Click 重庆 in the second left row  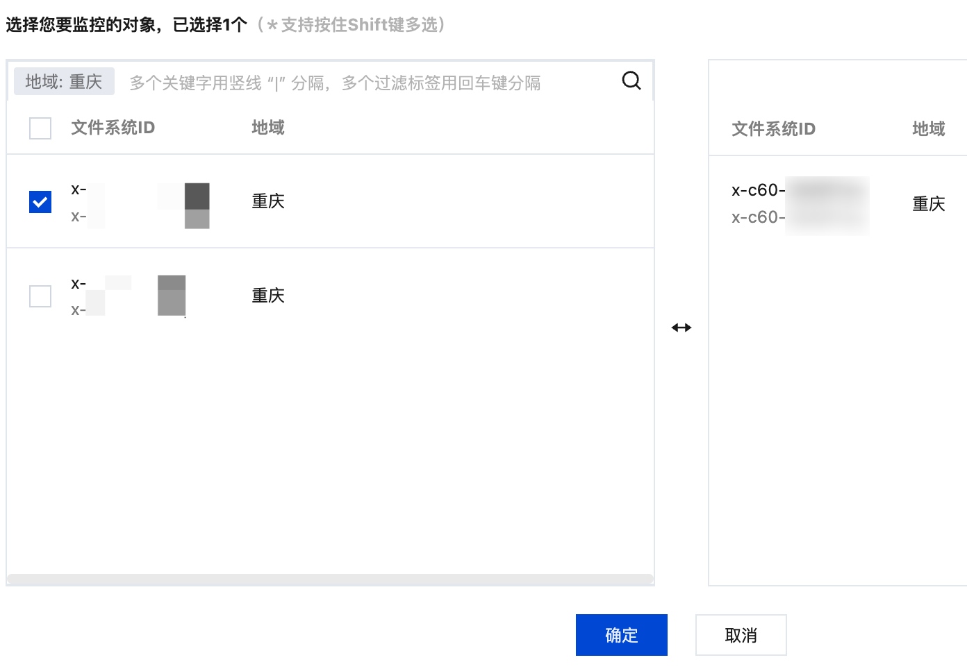pos(268,296)
